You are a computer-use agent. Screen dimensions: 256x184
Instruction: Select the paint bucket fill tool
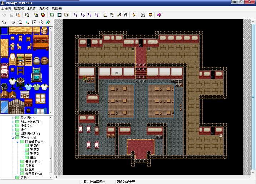point(48,22)
